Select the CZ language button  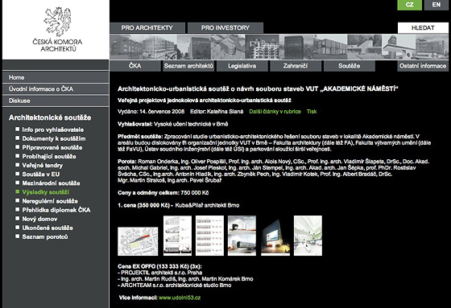[410, 5]
